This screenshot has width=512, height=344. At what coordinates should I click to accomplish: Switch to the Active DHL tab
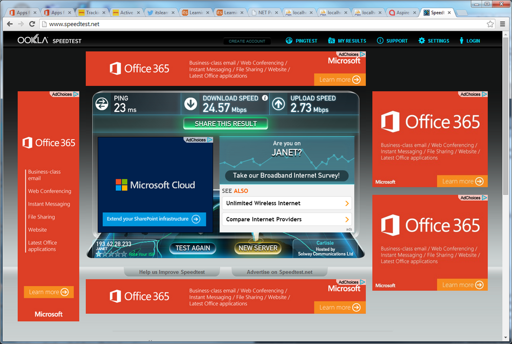tap(126, 12)
